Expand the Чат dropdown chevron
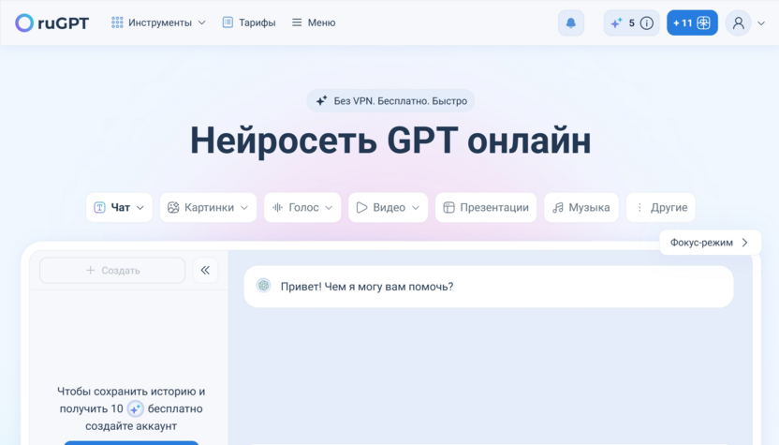The width and height of the screenshot is (779, 445). (140, 208)
